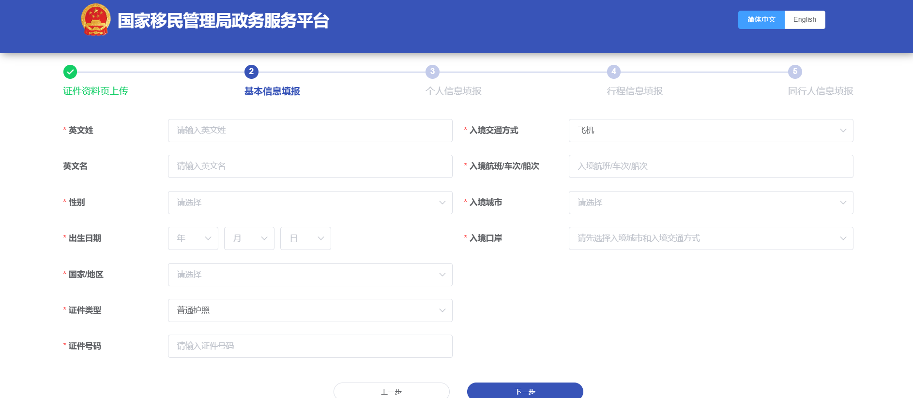Click the 出生日期 label
Image resolution: width=913 pixels, height=398 pixels.
(85, 238)
